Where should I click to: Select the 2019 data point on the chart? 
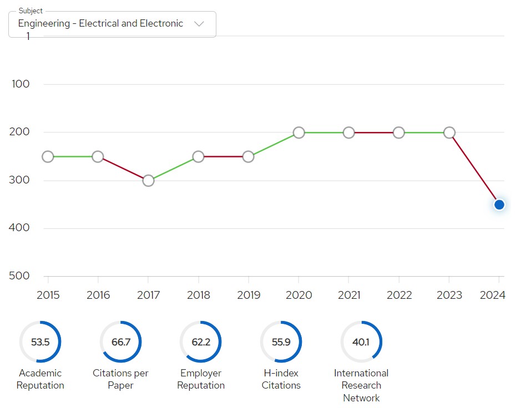[x=249, y=157]
